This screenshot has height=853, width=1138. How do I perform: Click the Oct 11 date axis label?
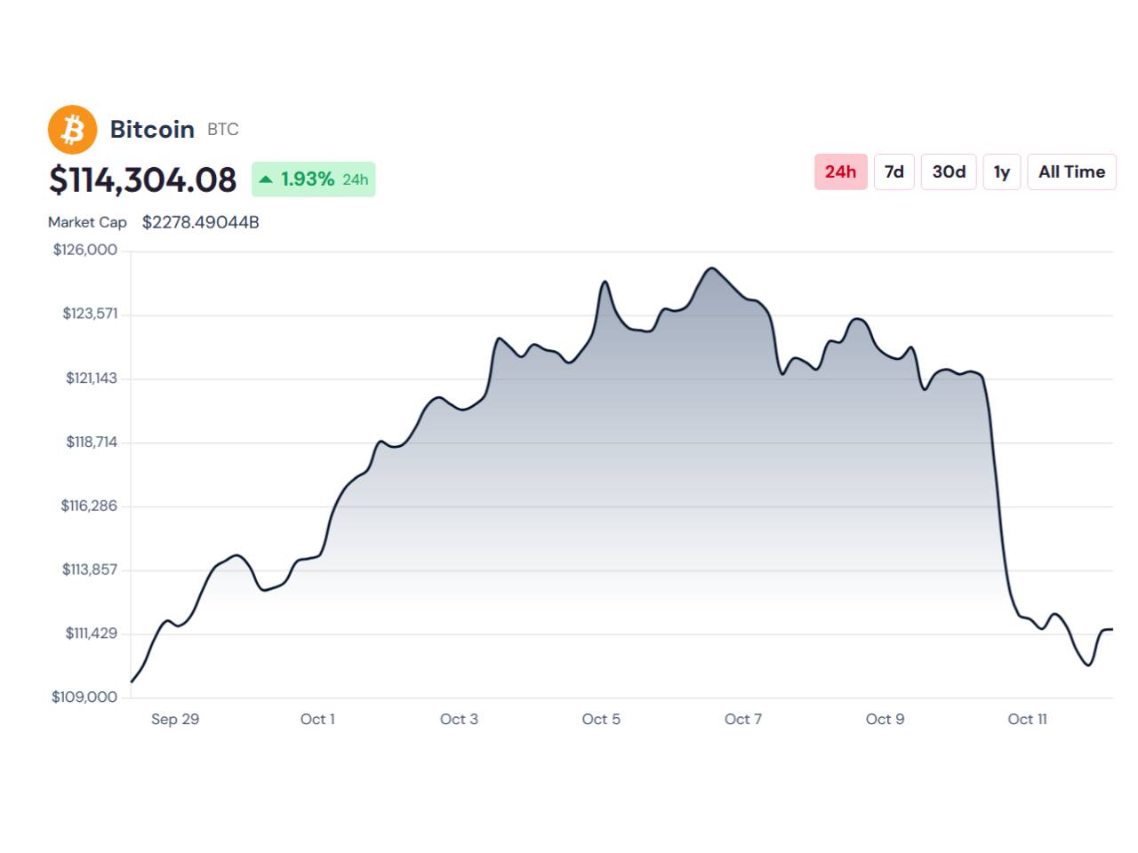pos(1027,719)
